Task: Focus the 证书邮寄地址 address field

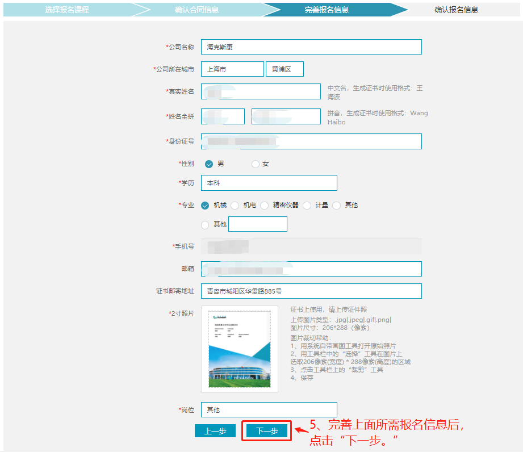Action: (x=311, y=291)
